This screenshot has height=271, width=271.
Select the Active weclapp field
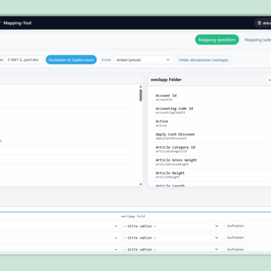tap(211, 123)
